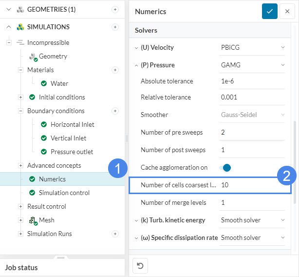Screen dimensions: 299x277
Task: Add a material using the plus icon
Action: pos(115,70)
